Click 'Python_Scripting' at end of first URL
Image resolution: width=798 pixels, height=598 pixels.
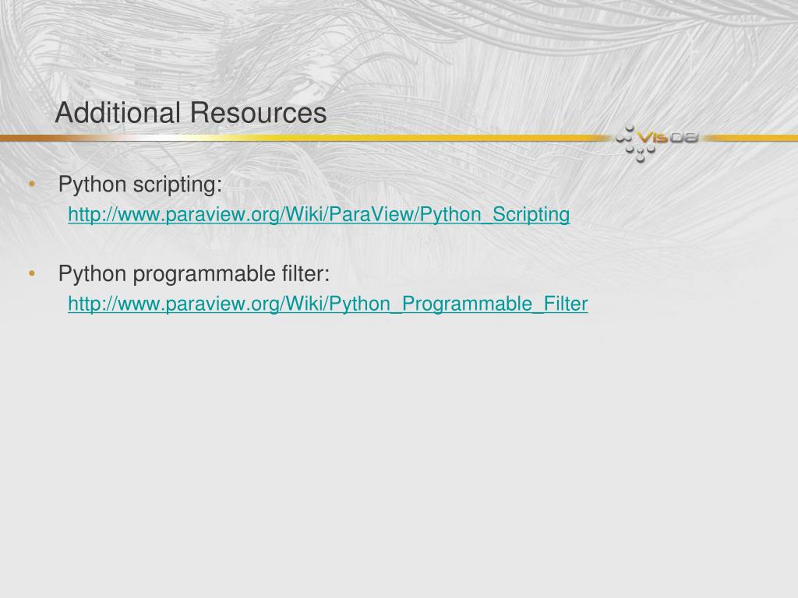point(495,214)
